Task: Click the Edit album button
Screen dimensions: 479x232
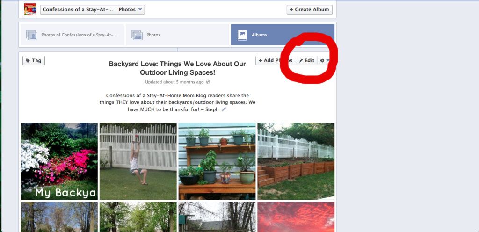Action: click(x=307, y=60)
